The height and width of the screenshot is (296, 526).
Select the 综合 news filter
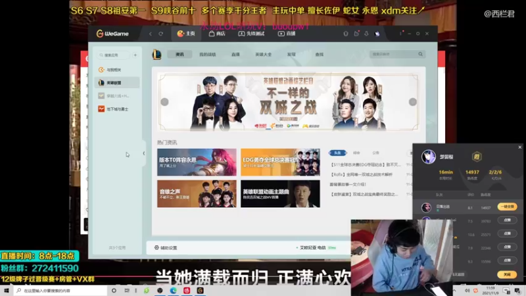pyautogui.click(x=356, y=153)
